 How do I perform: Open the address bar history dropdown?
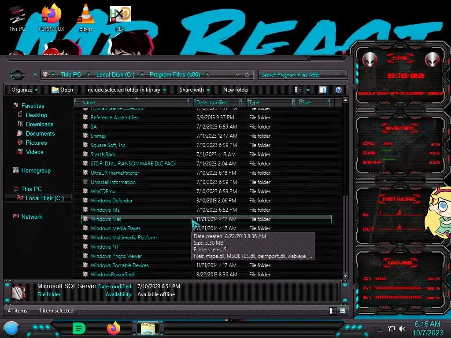[237, 75]
